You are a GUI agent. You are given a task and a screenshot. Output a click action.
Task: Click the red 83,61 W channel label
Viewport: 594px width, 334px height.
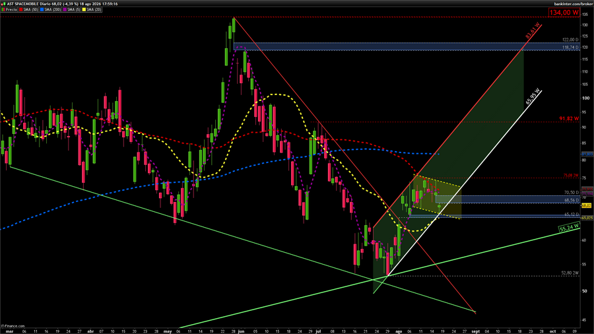[533, 31]
